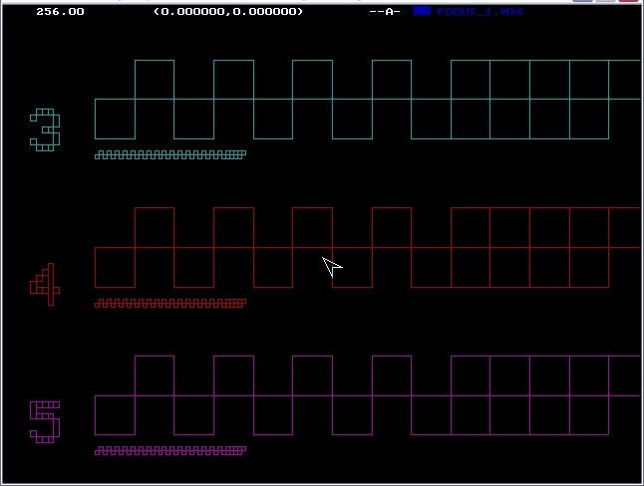Click the small cyan comb pattern
Viewport: 644px width, 486px height.
click(x=170, y=154)
